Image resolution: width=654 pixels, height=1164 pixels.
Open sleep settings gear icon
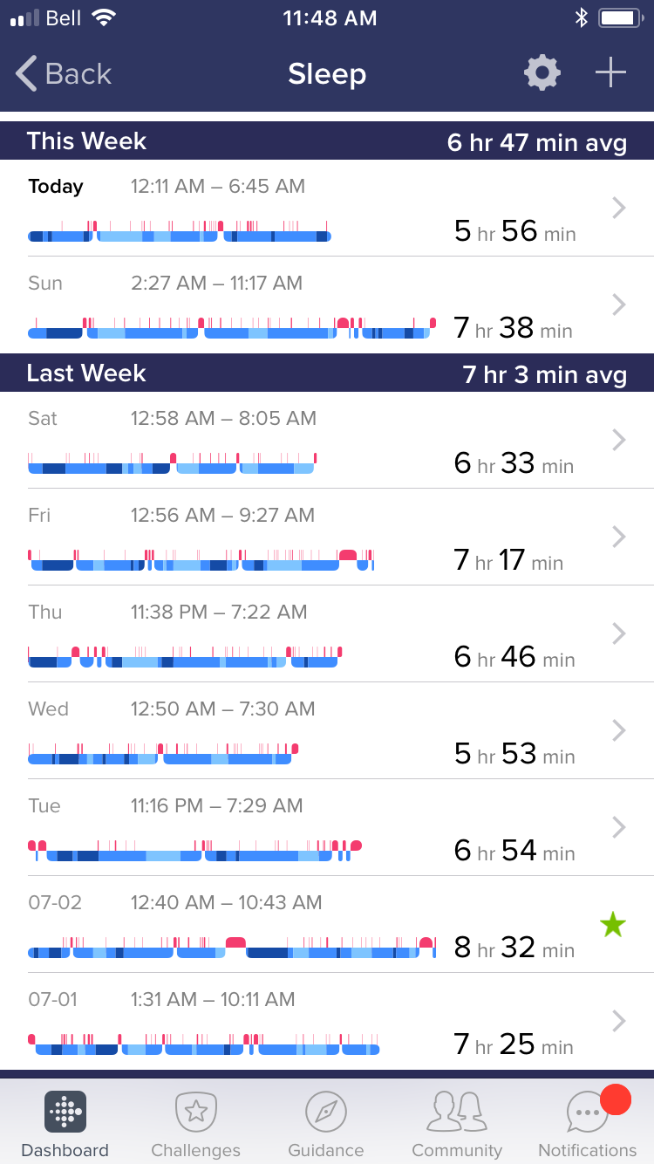[542, 73]
